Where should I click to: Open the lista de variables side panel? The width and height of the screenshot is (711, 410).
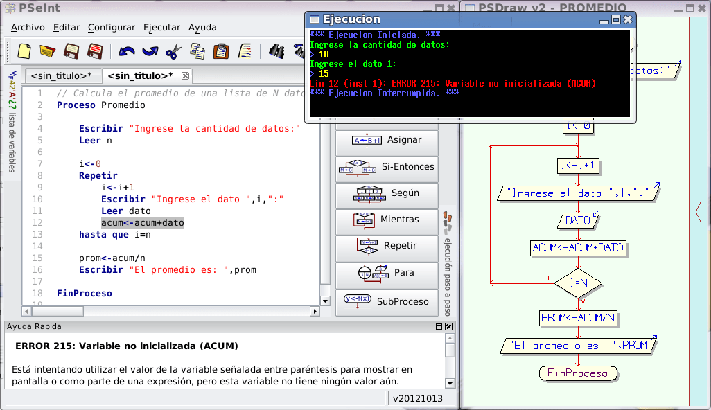tap(12, 121)
